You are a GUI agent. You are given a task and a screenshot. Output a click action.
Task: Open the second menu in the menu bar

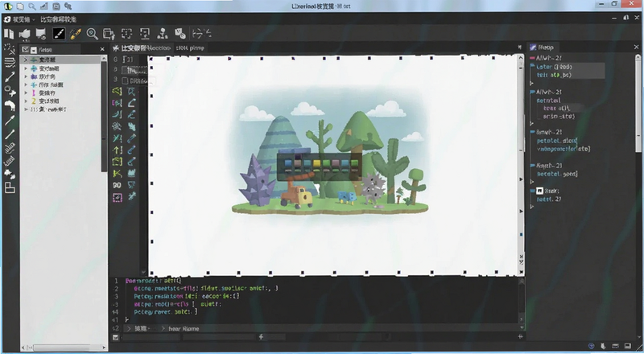pos(58,19)
